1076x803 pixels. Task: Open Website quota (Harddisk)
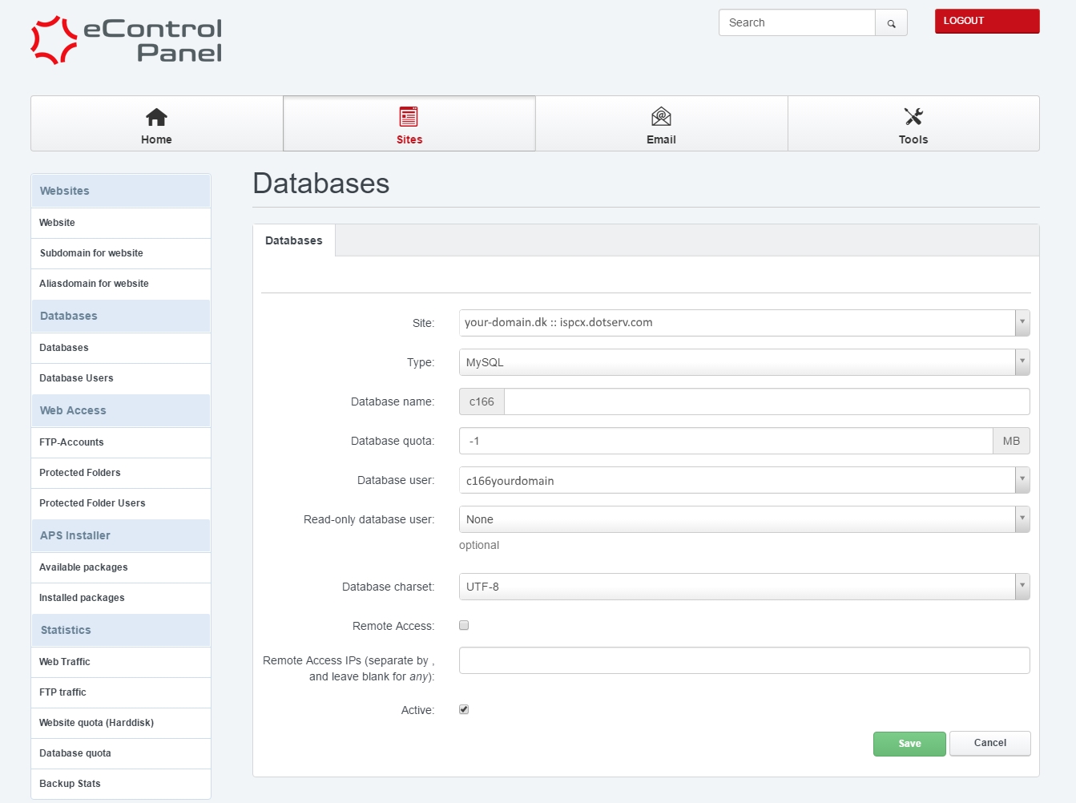tap(121, 723)
